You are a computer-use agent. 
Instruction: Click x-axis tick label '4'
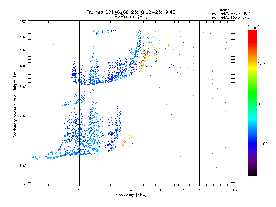coord(131,190)
